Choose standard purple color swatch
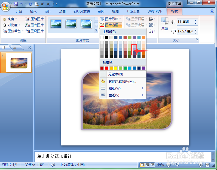Viewport: 217px width, 170px height. click(x=143, y=68)
